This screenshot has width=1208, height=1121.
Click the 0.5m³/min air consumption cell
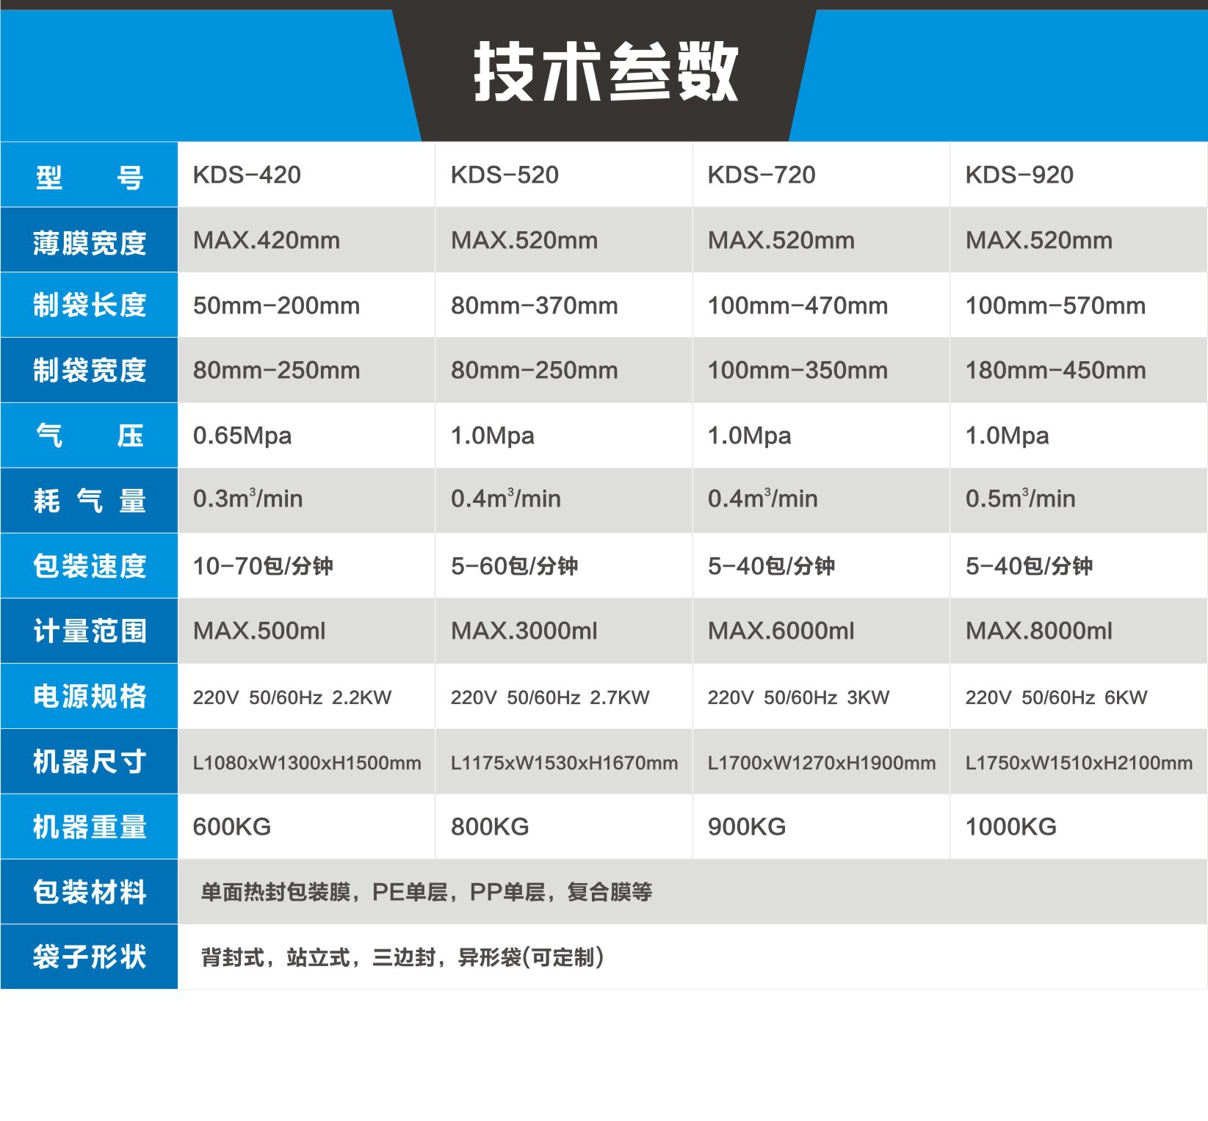tap(1020, 499)
